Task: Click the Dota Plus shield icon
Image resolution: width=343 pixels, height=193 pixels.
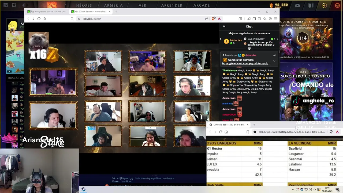Action: [x=324, y=5]
